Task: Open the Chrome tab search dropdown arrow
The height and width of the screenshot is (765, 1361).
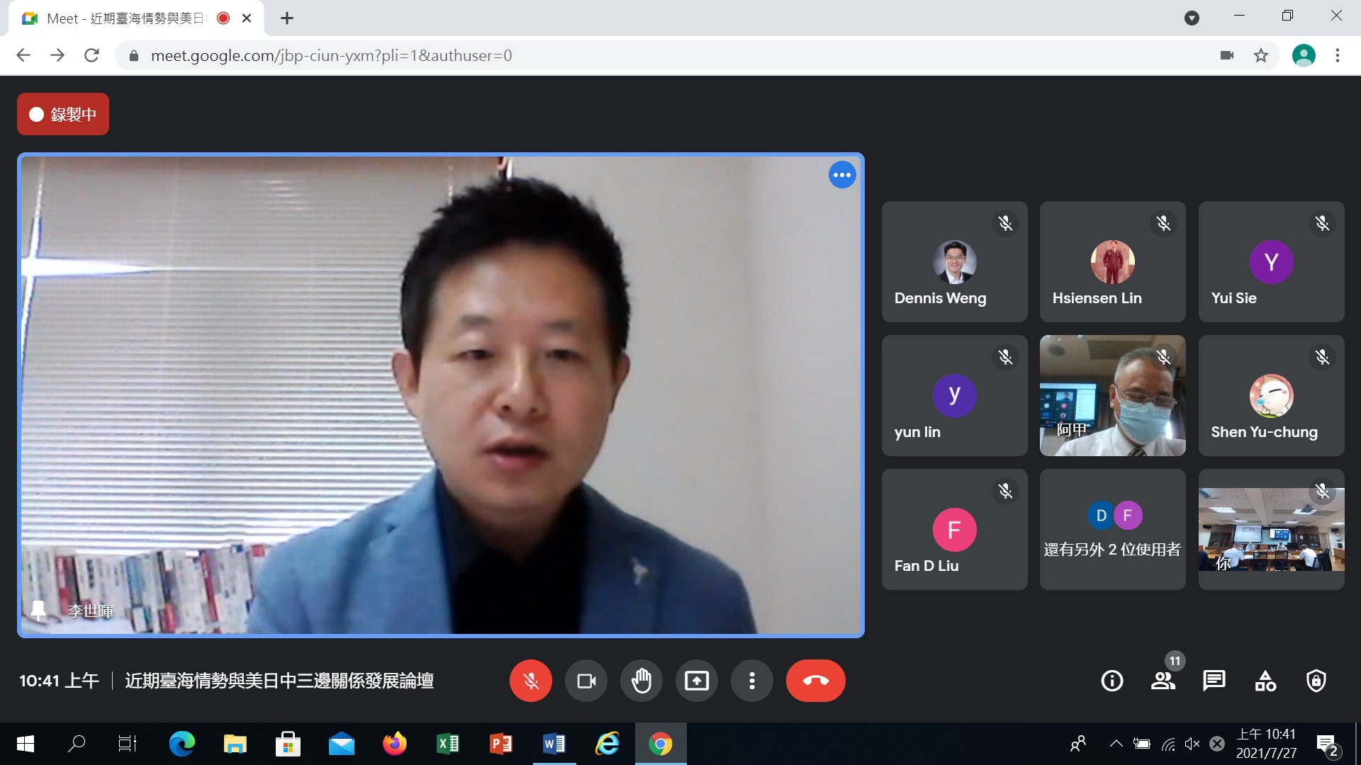Action: tap(1192, 18)
